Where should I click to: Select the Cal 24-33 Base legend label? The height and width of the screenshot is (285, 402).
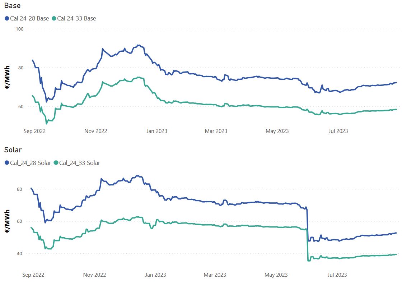pos(76,18)
